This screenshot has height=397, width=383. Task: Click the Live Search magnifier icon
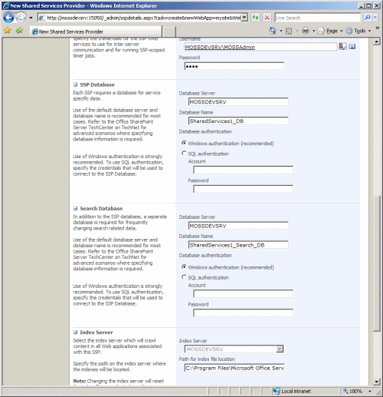point(367,18)
